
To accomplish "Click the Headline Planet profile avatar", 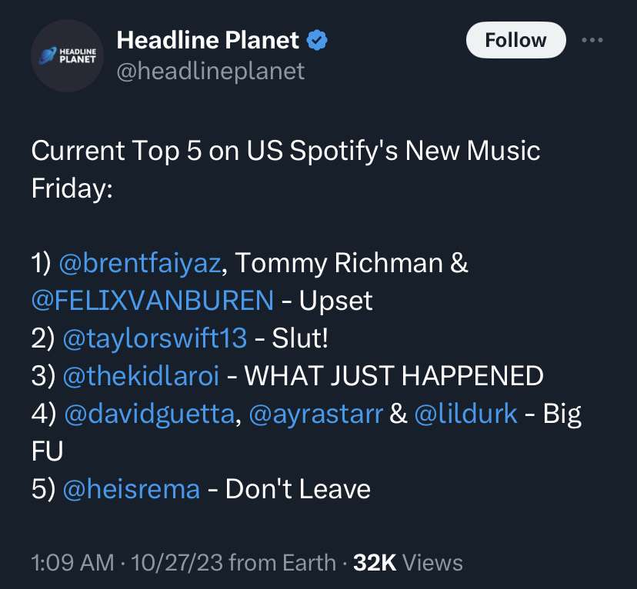I will coord(67,55).
